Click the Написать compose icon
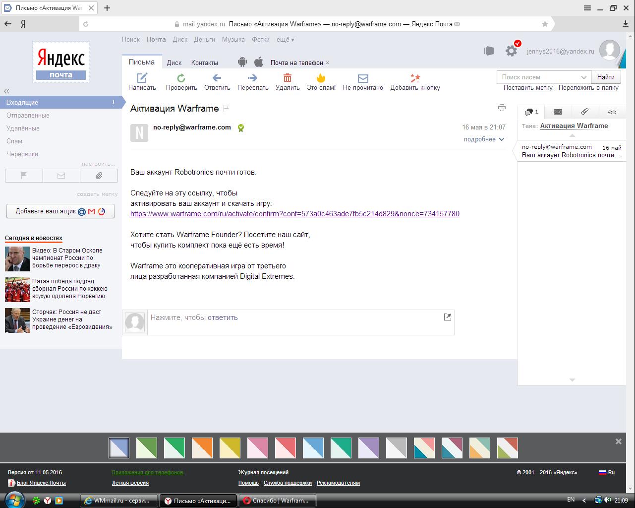635x508 pixels. (x=142, y=77)
